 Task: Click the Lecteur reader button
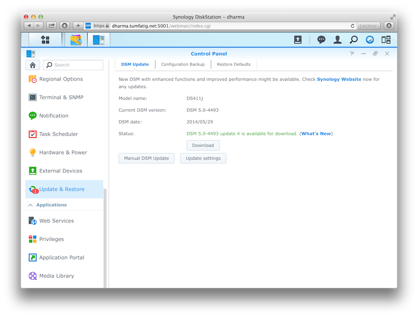point(369,26)
